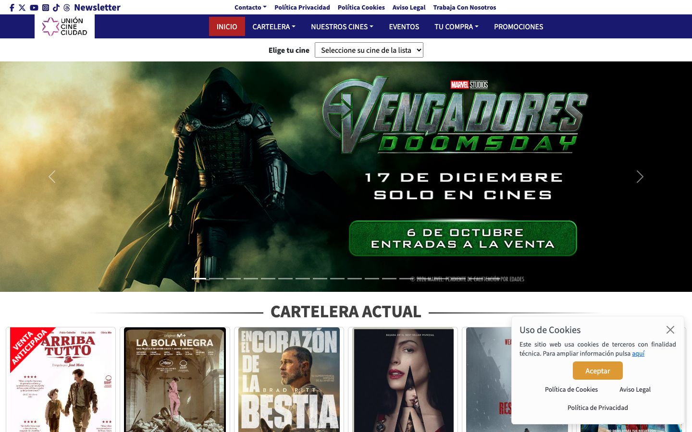This screenshot has height=432, width=692.
Task: Go to next carousel slide arrow
Action: tap(640, 177)
